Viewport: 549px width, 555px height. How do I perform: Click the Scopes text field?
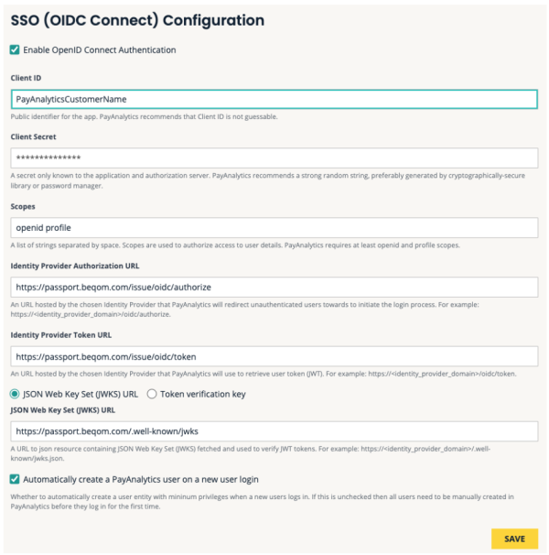point(274,227)
